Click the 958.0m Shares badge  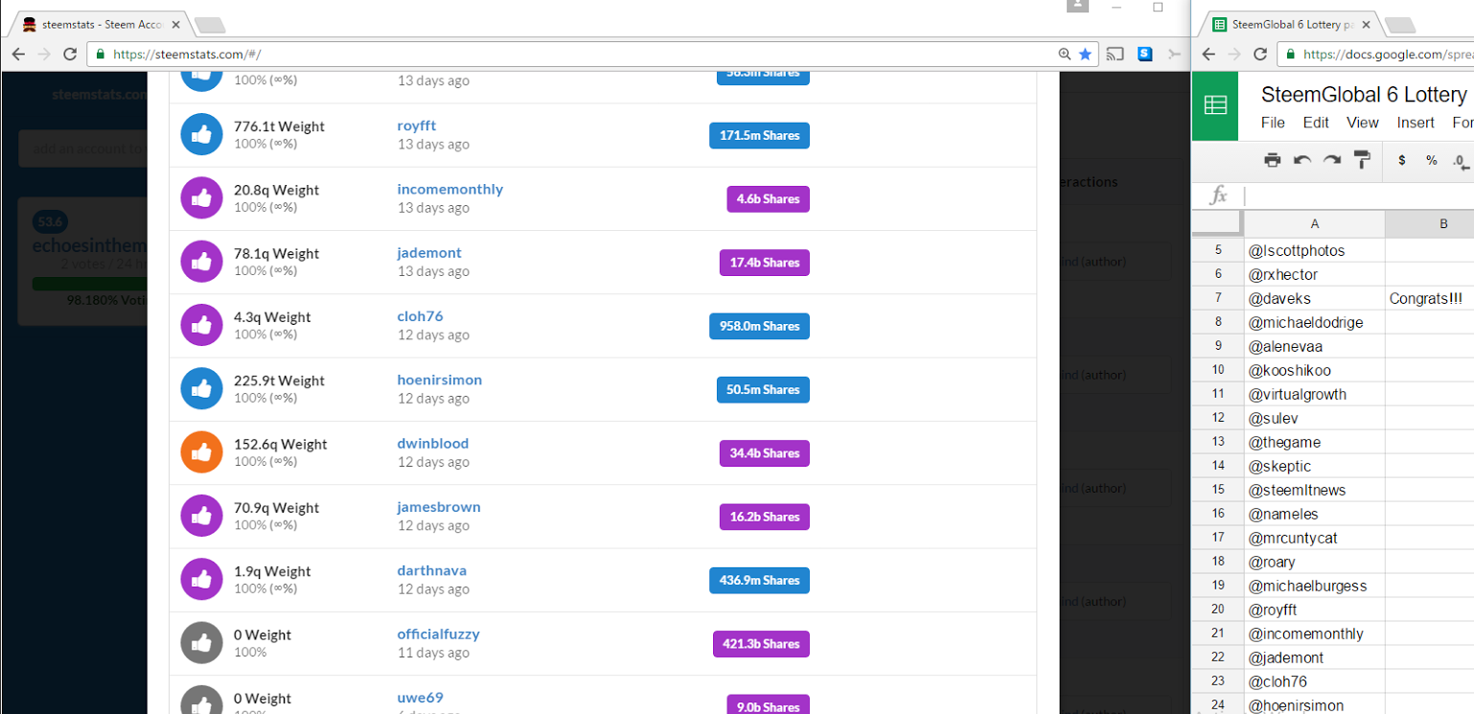(759, 326)
